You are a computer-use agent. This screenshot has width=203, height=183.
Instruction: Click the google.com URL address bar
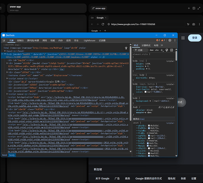click(x=146, y=24)
